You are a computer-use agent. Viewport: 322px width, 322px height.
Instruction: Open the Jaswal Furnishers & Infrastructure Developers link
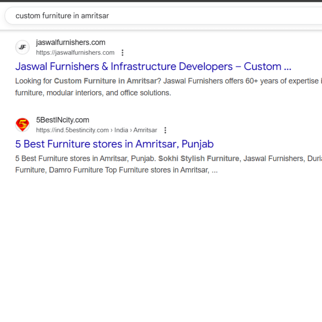tap(153, 66)
